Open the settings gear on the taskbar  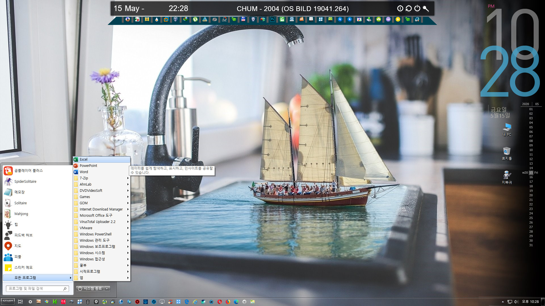pyautogui.click(x=30, y=302)
